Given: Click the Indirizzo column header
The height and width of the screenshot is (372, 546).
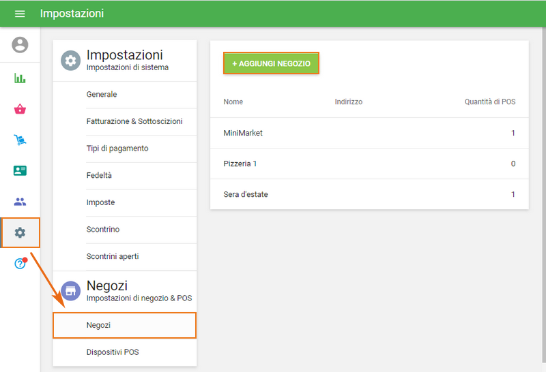Looking at the screenshot, I should tap(349, 102).
